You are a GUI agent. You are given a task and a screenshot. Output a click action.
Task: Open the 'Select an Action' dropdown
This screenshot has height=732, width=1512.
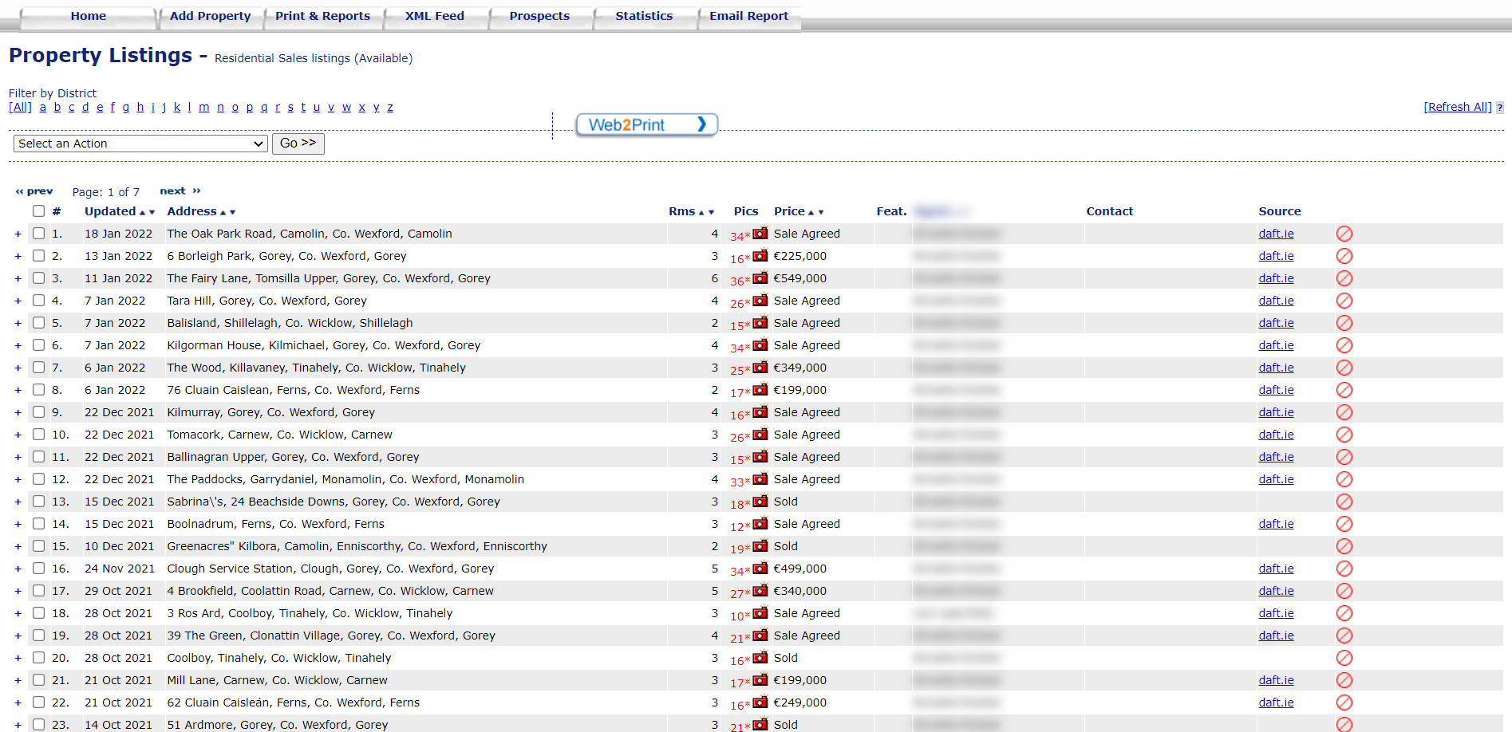140,144
